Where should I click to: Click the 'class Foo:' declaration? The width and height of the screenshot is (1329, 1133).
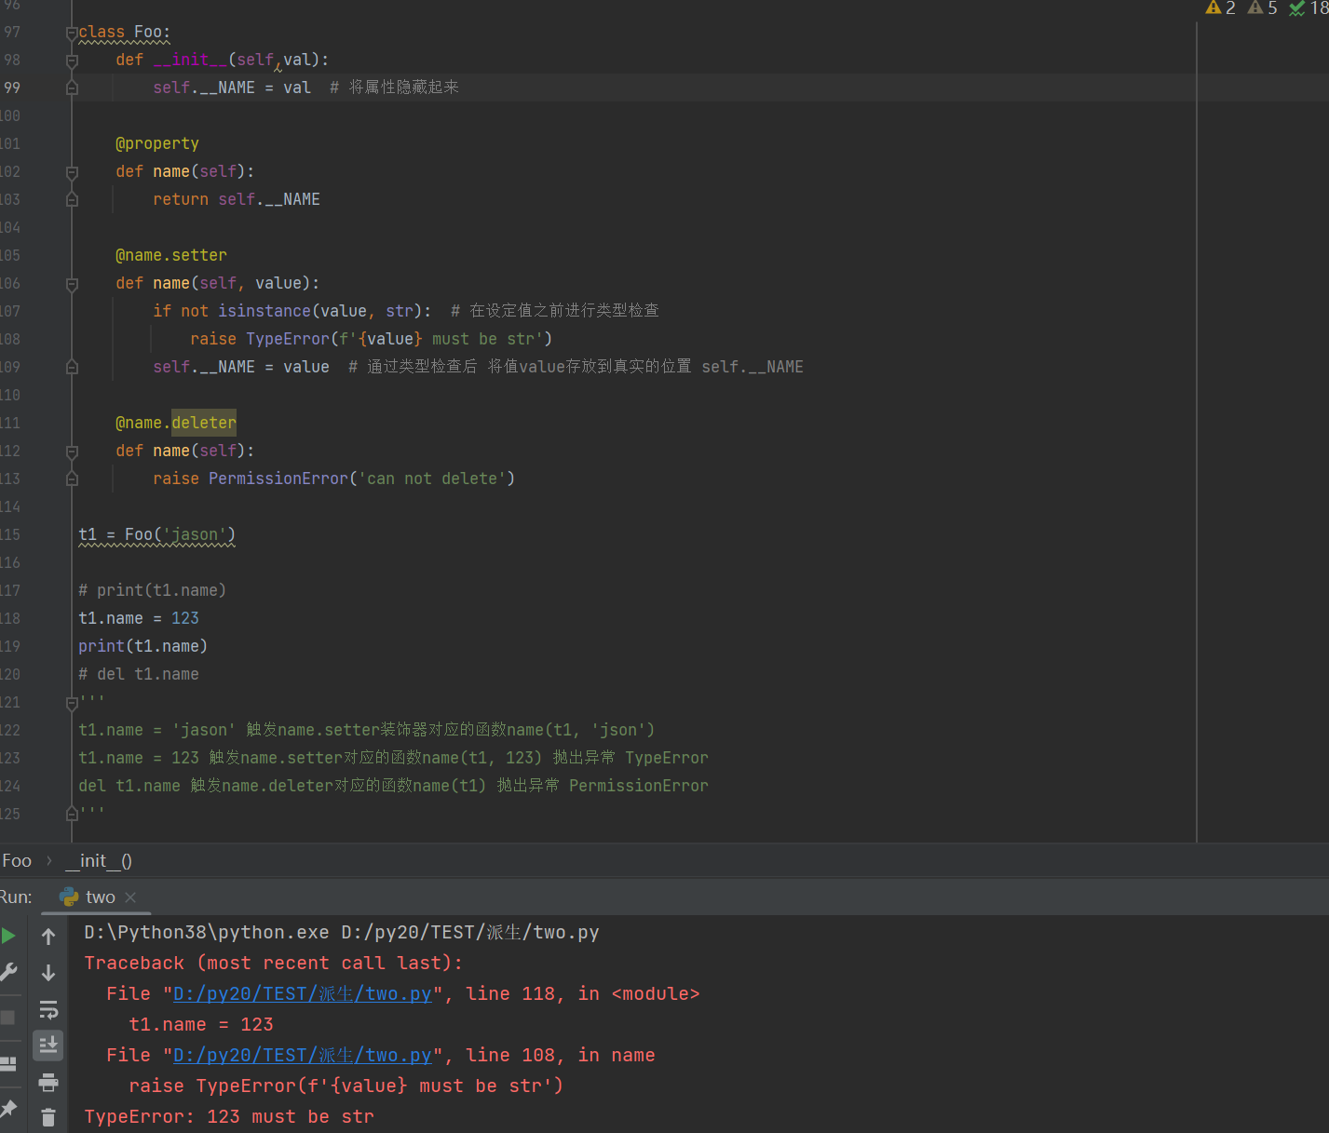pyautogui.click(x=125, y=32)
